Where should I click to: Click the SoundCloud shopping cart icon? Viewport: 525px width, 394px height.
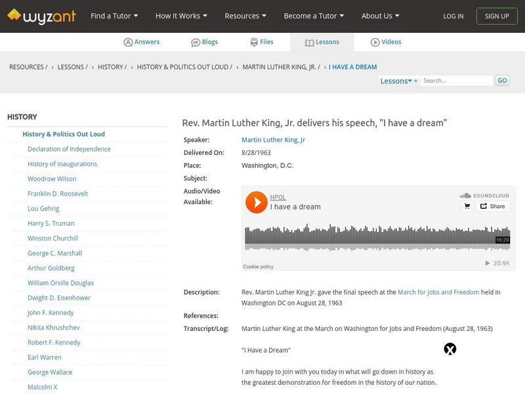tap(467, 206)
